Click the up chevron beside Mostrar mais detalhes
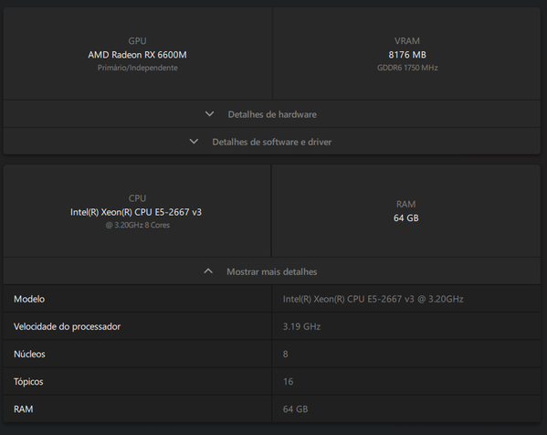This screenshot has width=547, height=435. 208,271
